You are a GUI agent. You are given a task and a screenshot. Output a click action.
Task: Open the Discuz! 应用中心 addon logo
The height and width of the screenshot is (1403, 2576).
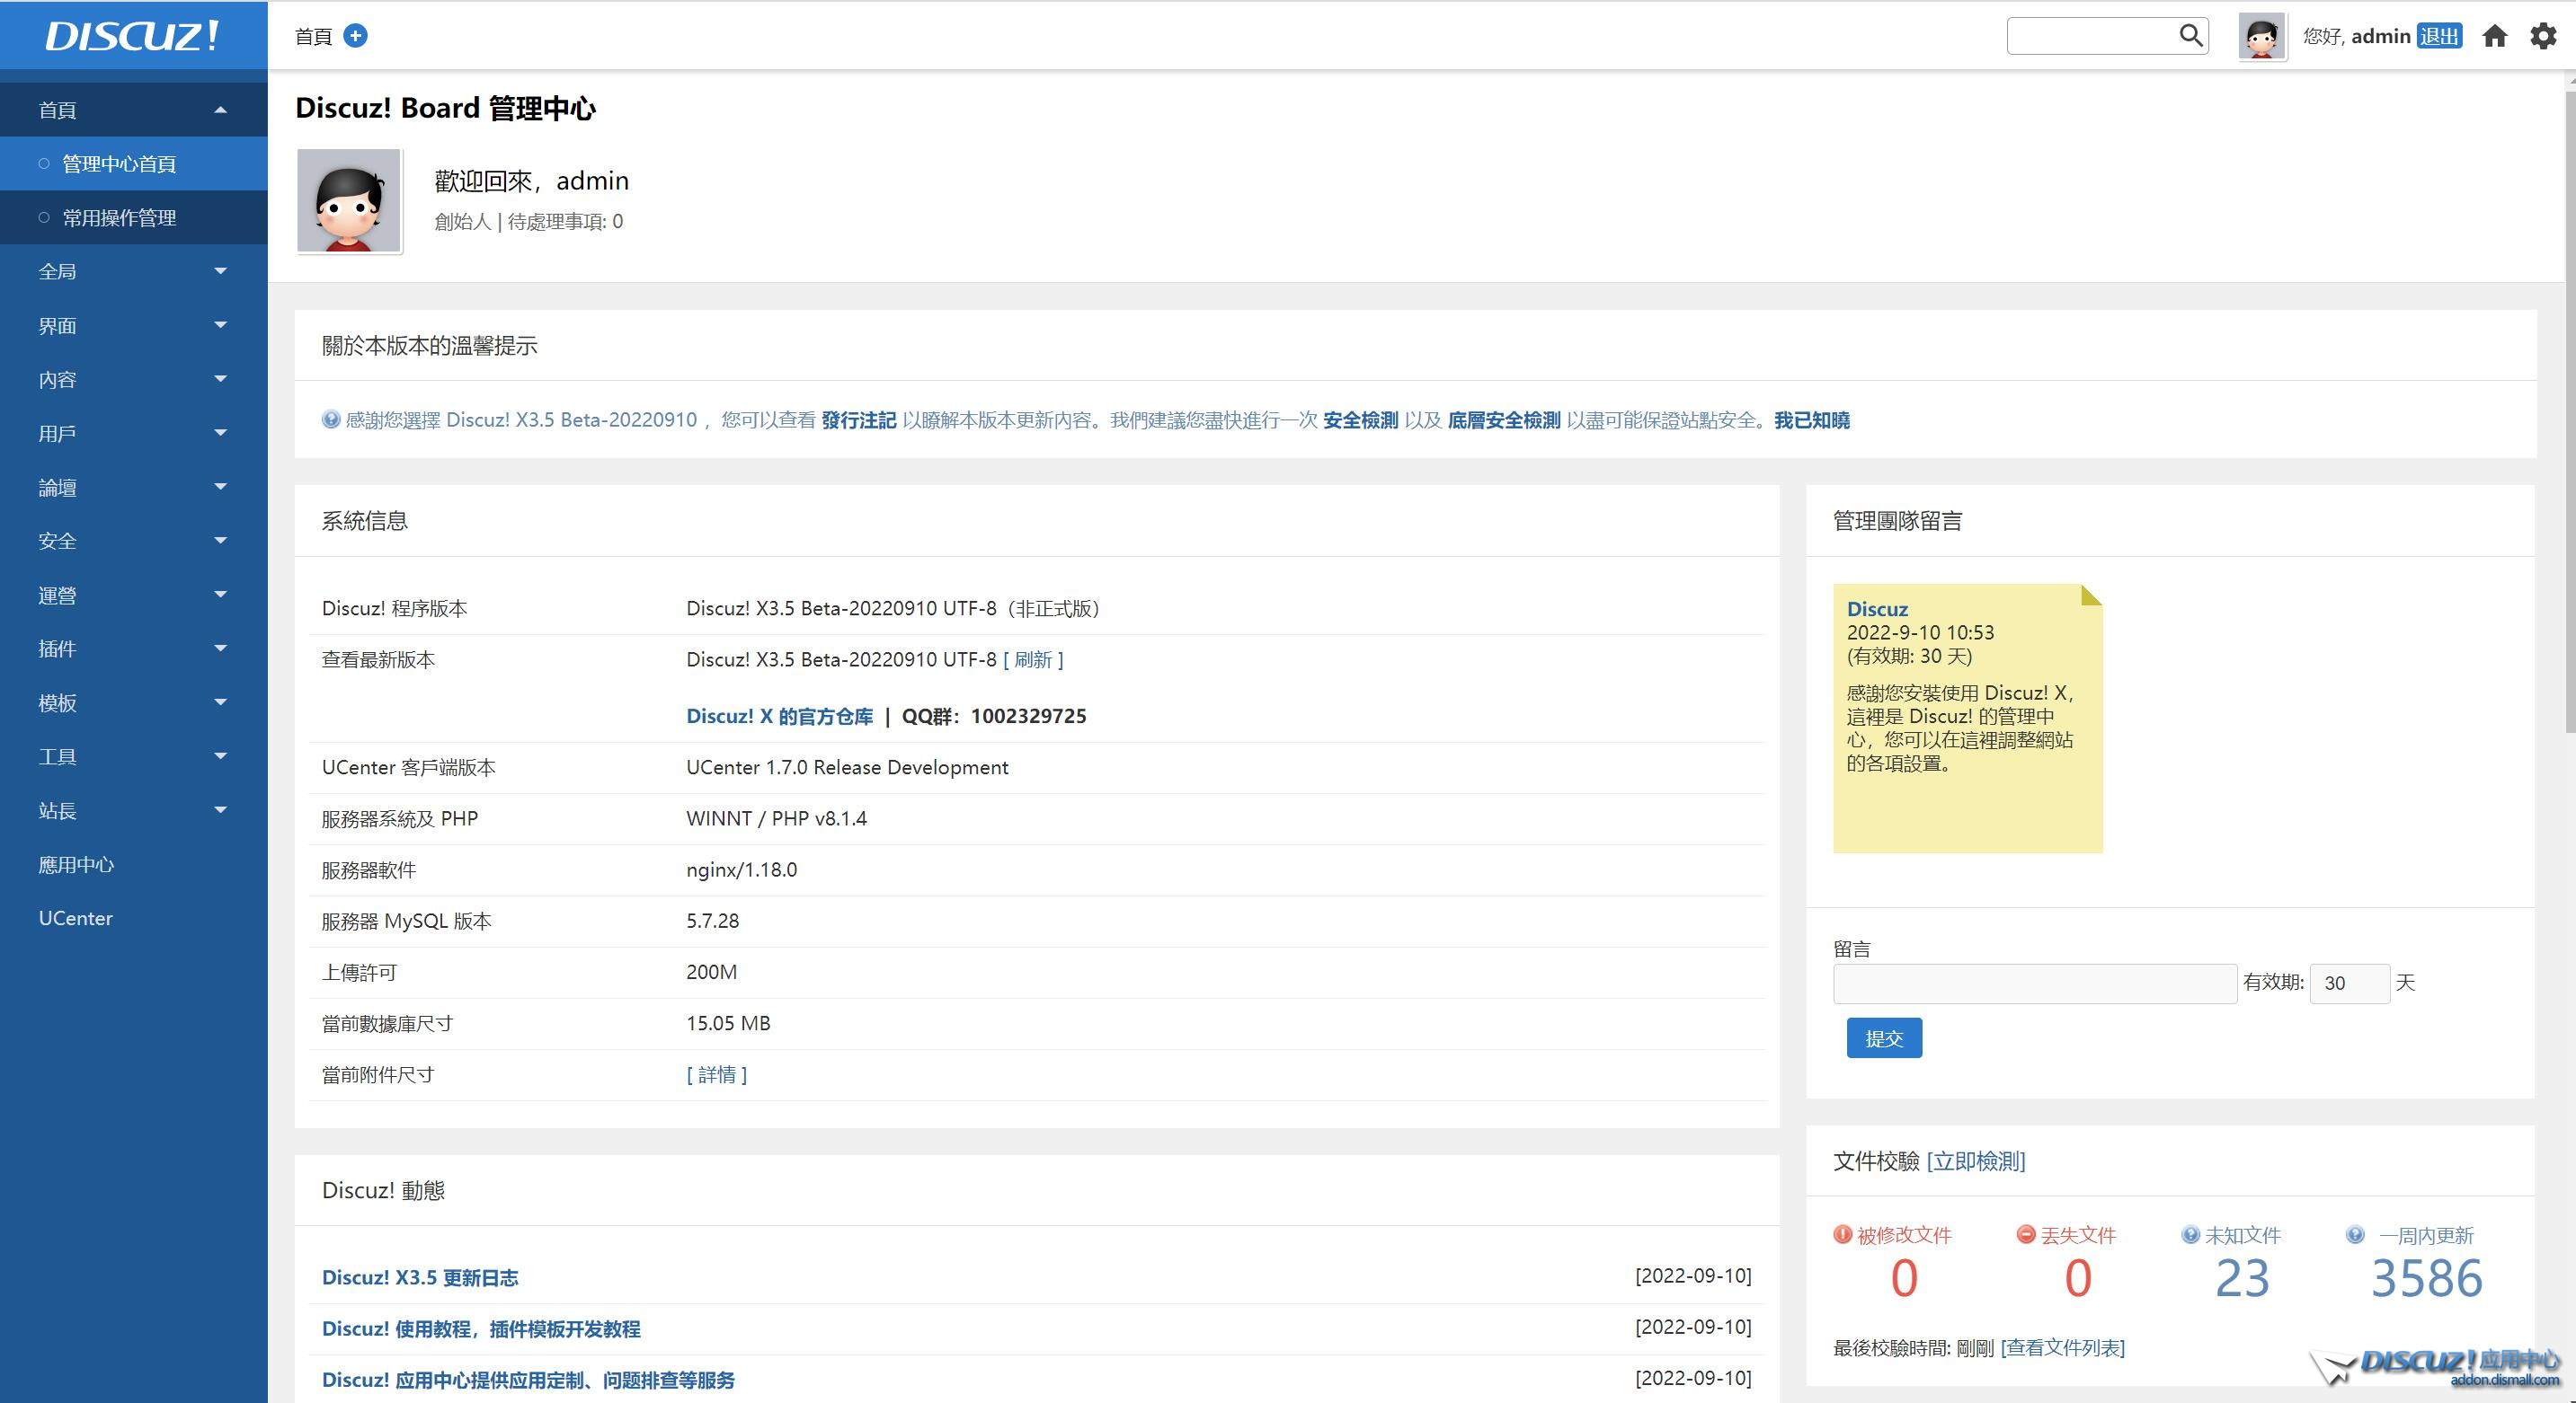click(x=2436, y=1366)
